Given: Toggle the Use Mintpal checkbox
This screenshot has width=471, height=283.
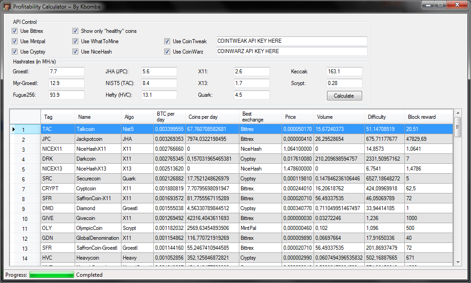Looking at the screenshot, I should click(x=14, y=41).
